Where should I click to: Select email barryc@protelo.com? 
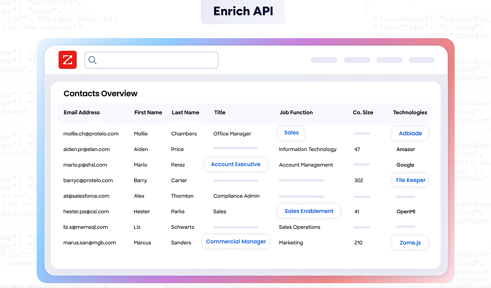pos(88,181)
